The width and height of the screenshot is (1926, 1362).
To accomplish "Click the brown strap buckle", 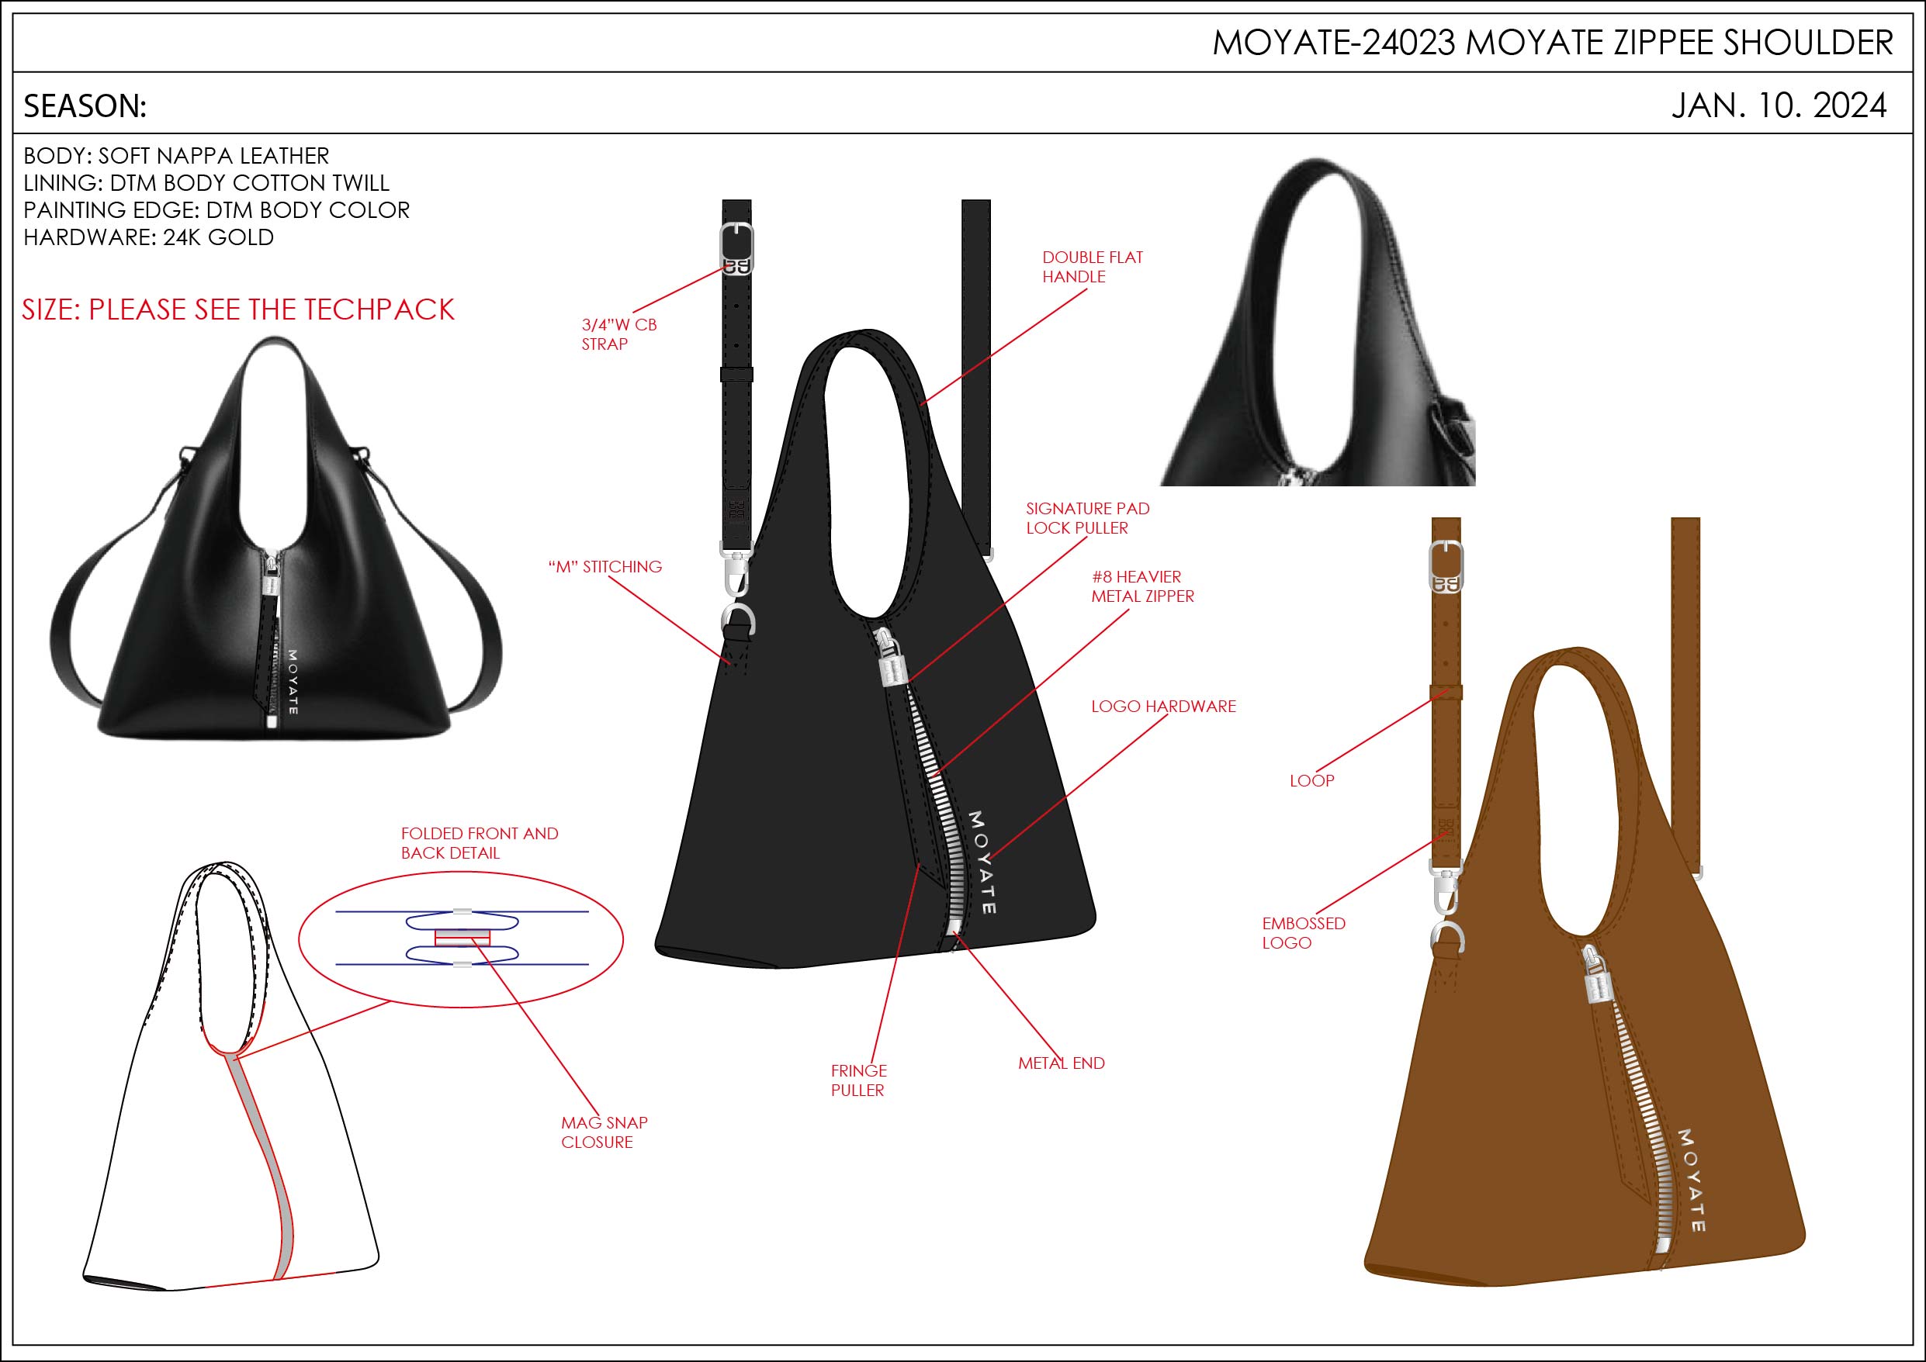I will click(1446, 567).
